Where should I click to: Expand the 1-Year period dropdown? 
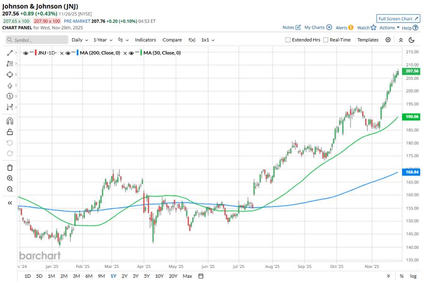[102, 40]
